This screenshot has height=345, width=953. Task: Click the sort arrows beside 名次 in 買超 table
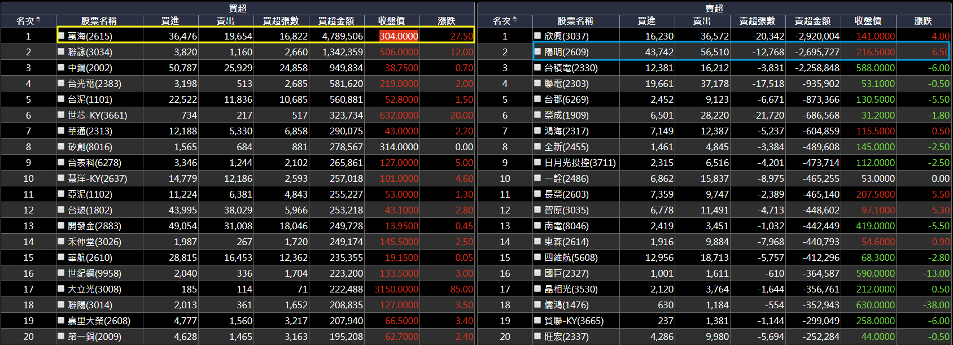point(38,20)
